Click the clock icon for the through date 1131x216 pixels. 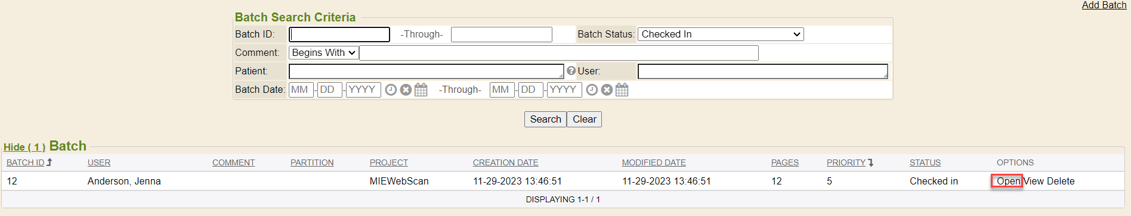592,90
